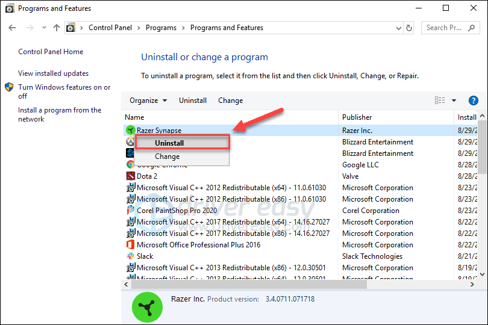Click Control Panel in the breadcrumb
Screen dimensions: 488x325
pyautogui.click(x=110, y=28)
